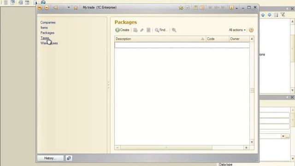Expand the small arrow beside info icon

236,8
